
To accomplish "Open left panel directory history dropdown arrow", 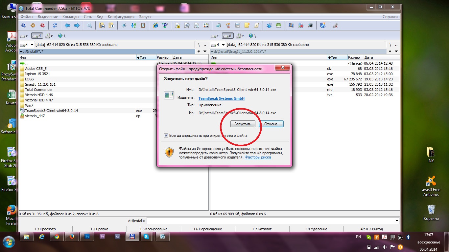I will pyautogui.click(x=205, y=52).
